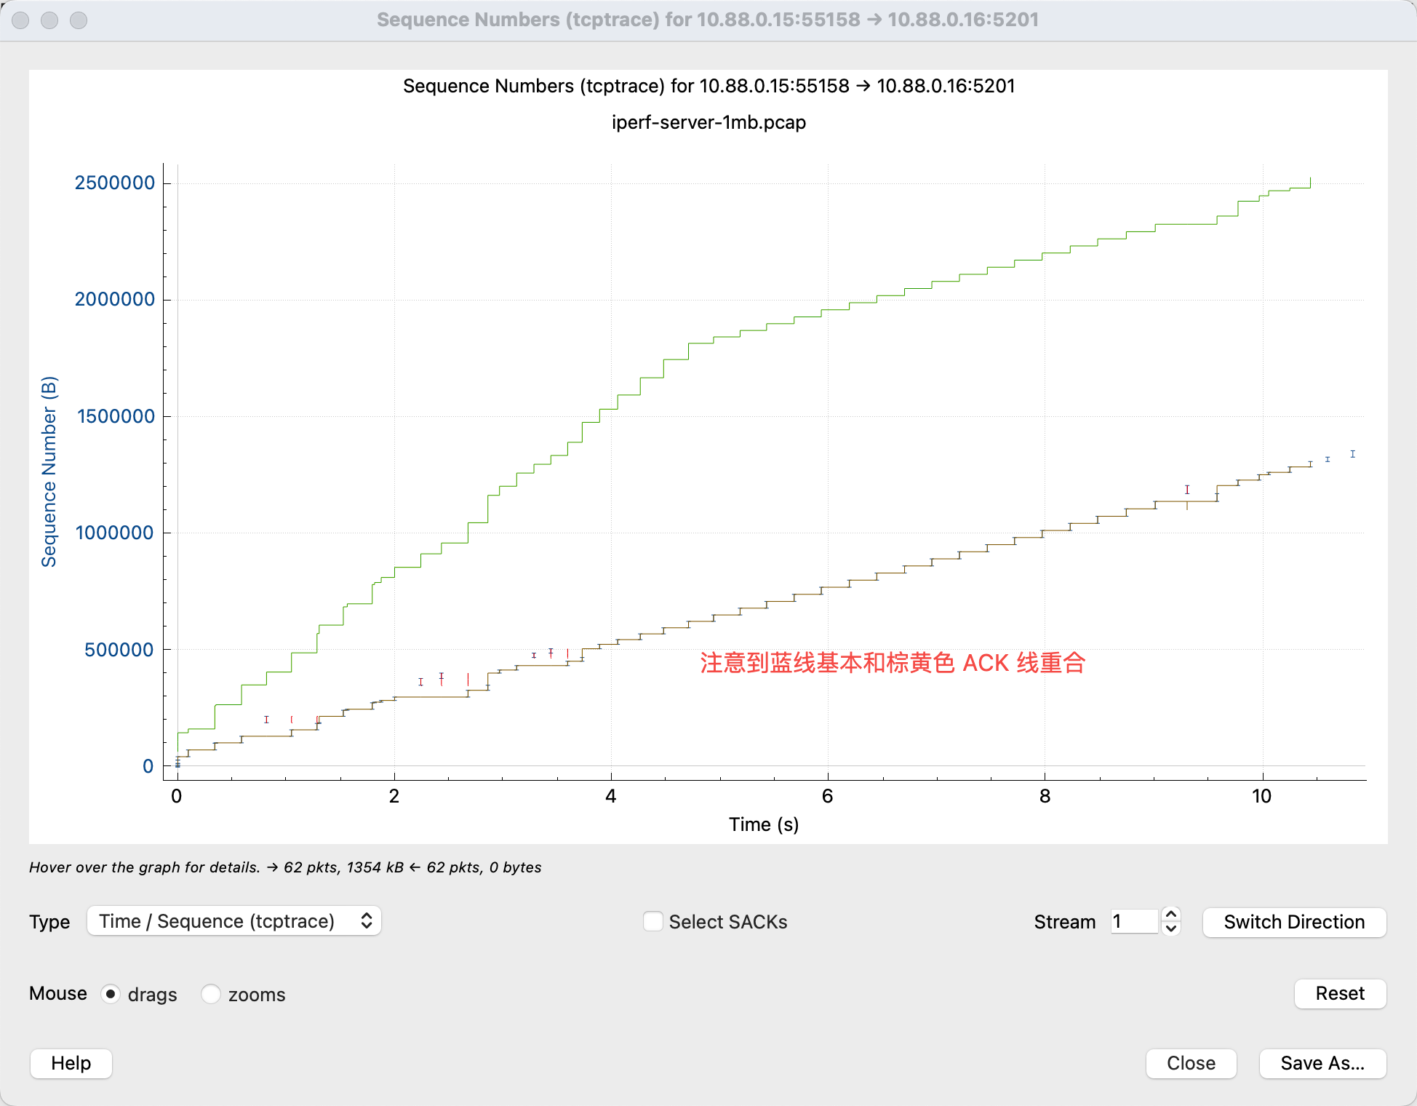Enable the Select SACKs checkbox
The width and height of the screenshot is (1417, 1106).
point(653,921)
